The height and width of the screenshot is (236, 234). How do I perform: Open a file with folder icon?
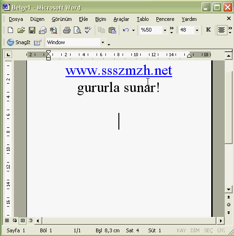point(21,30)
